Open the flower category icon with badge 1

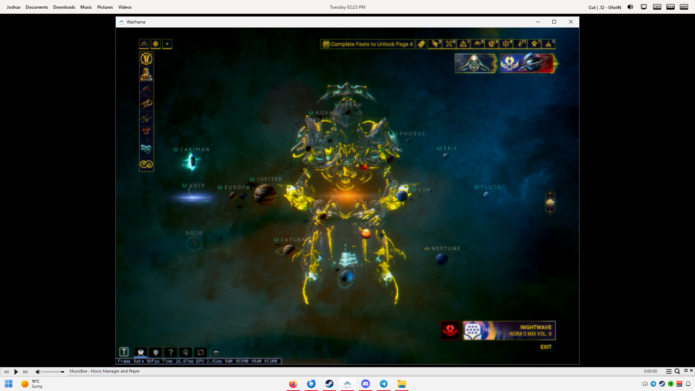pos(534,44)
